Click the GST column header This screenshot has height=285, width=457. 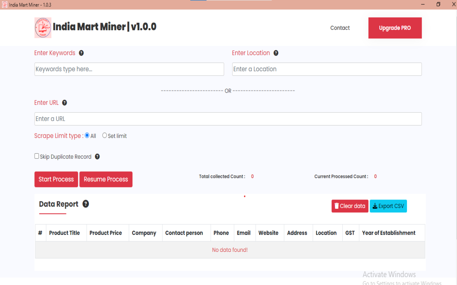(x=350, y=233)
